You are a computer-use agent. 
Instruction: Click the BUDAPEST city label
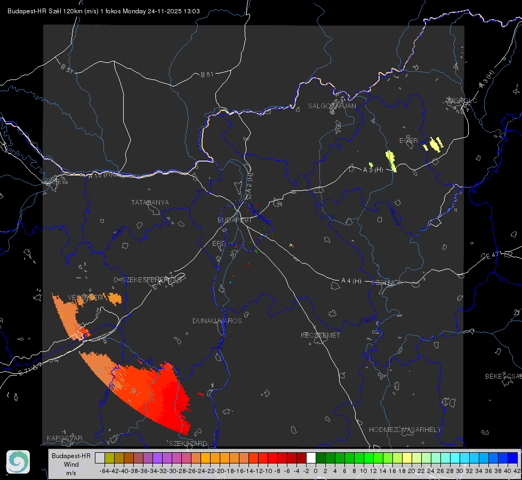[235, 220]
